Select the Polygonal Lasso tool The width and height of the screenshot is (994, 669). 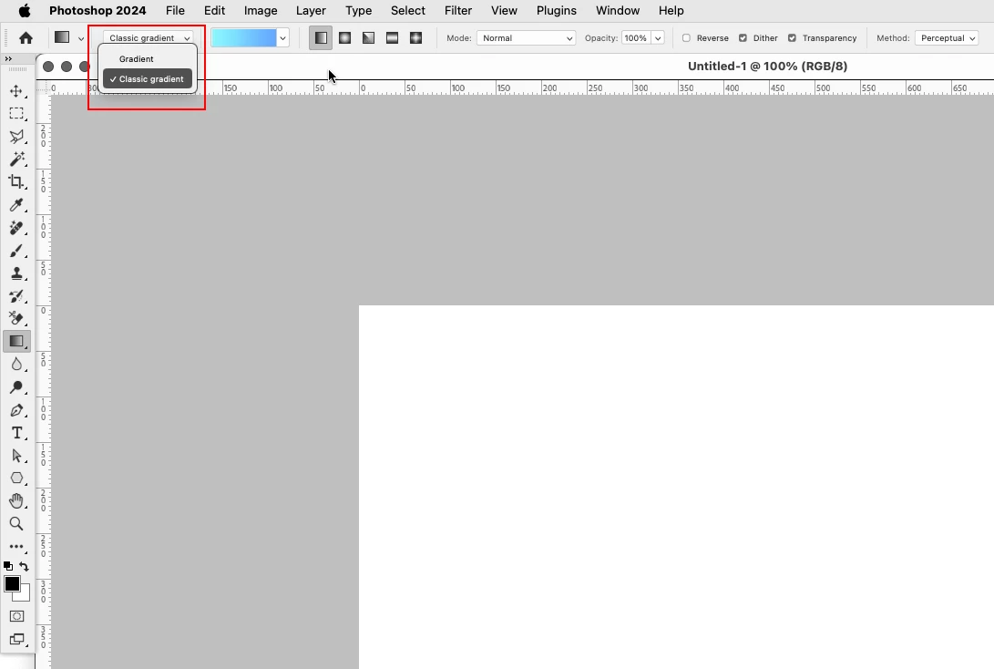pyautogui.click(x=16, y=137)
